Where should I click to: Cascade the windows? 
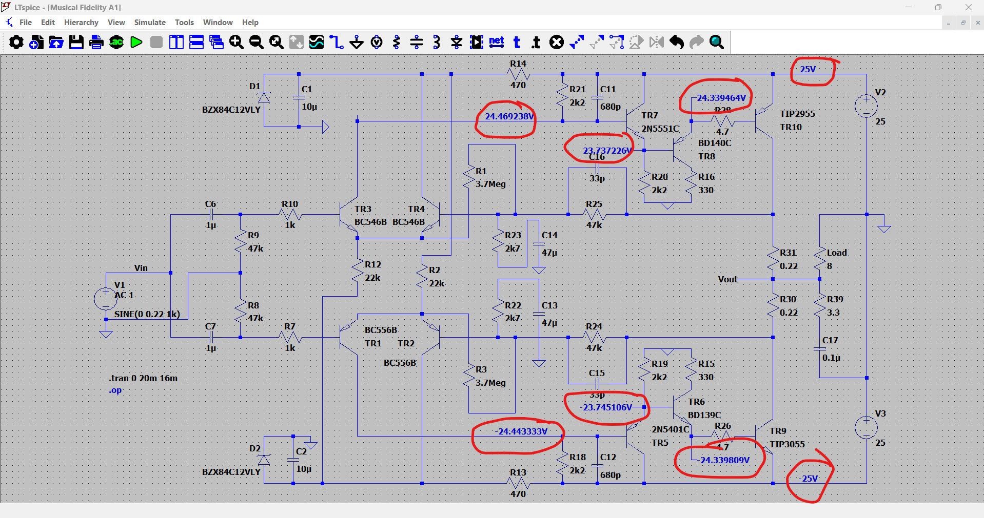(x=217, y=42)
